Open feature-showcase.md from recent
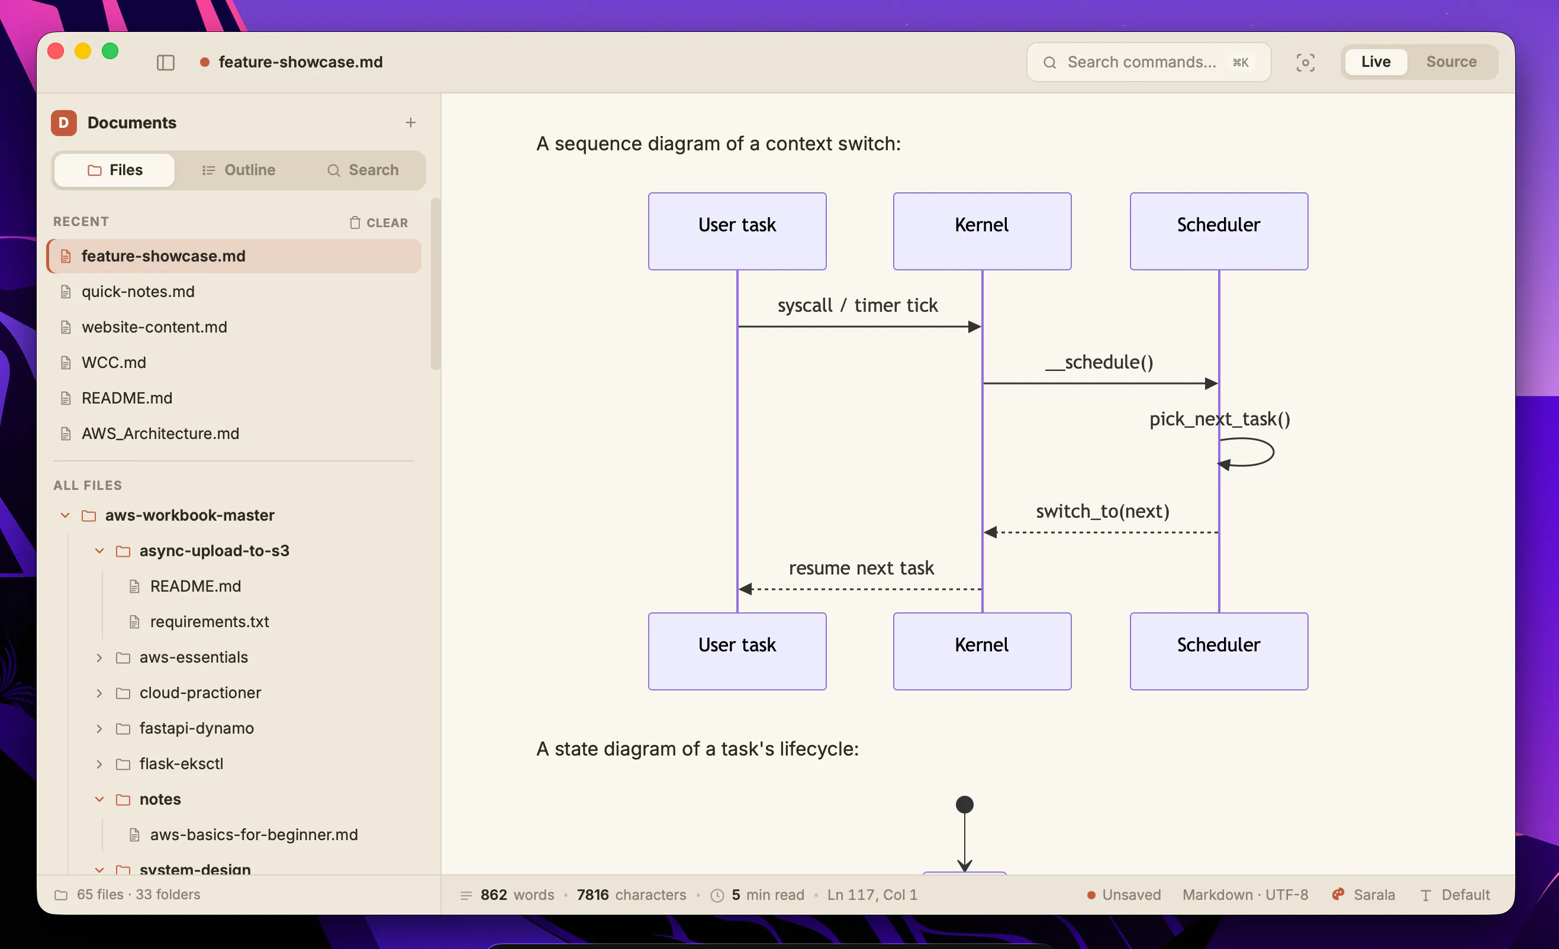Image resolution: width=1559 pixels, height=949 pixels. point(234,256)
